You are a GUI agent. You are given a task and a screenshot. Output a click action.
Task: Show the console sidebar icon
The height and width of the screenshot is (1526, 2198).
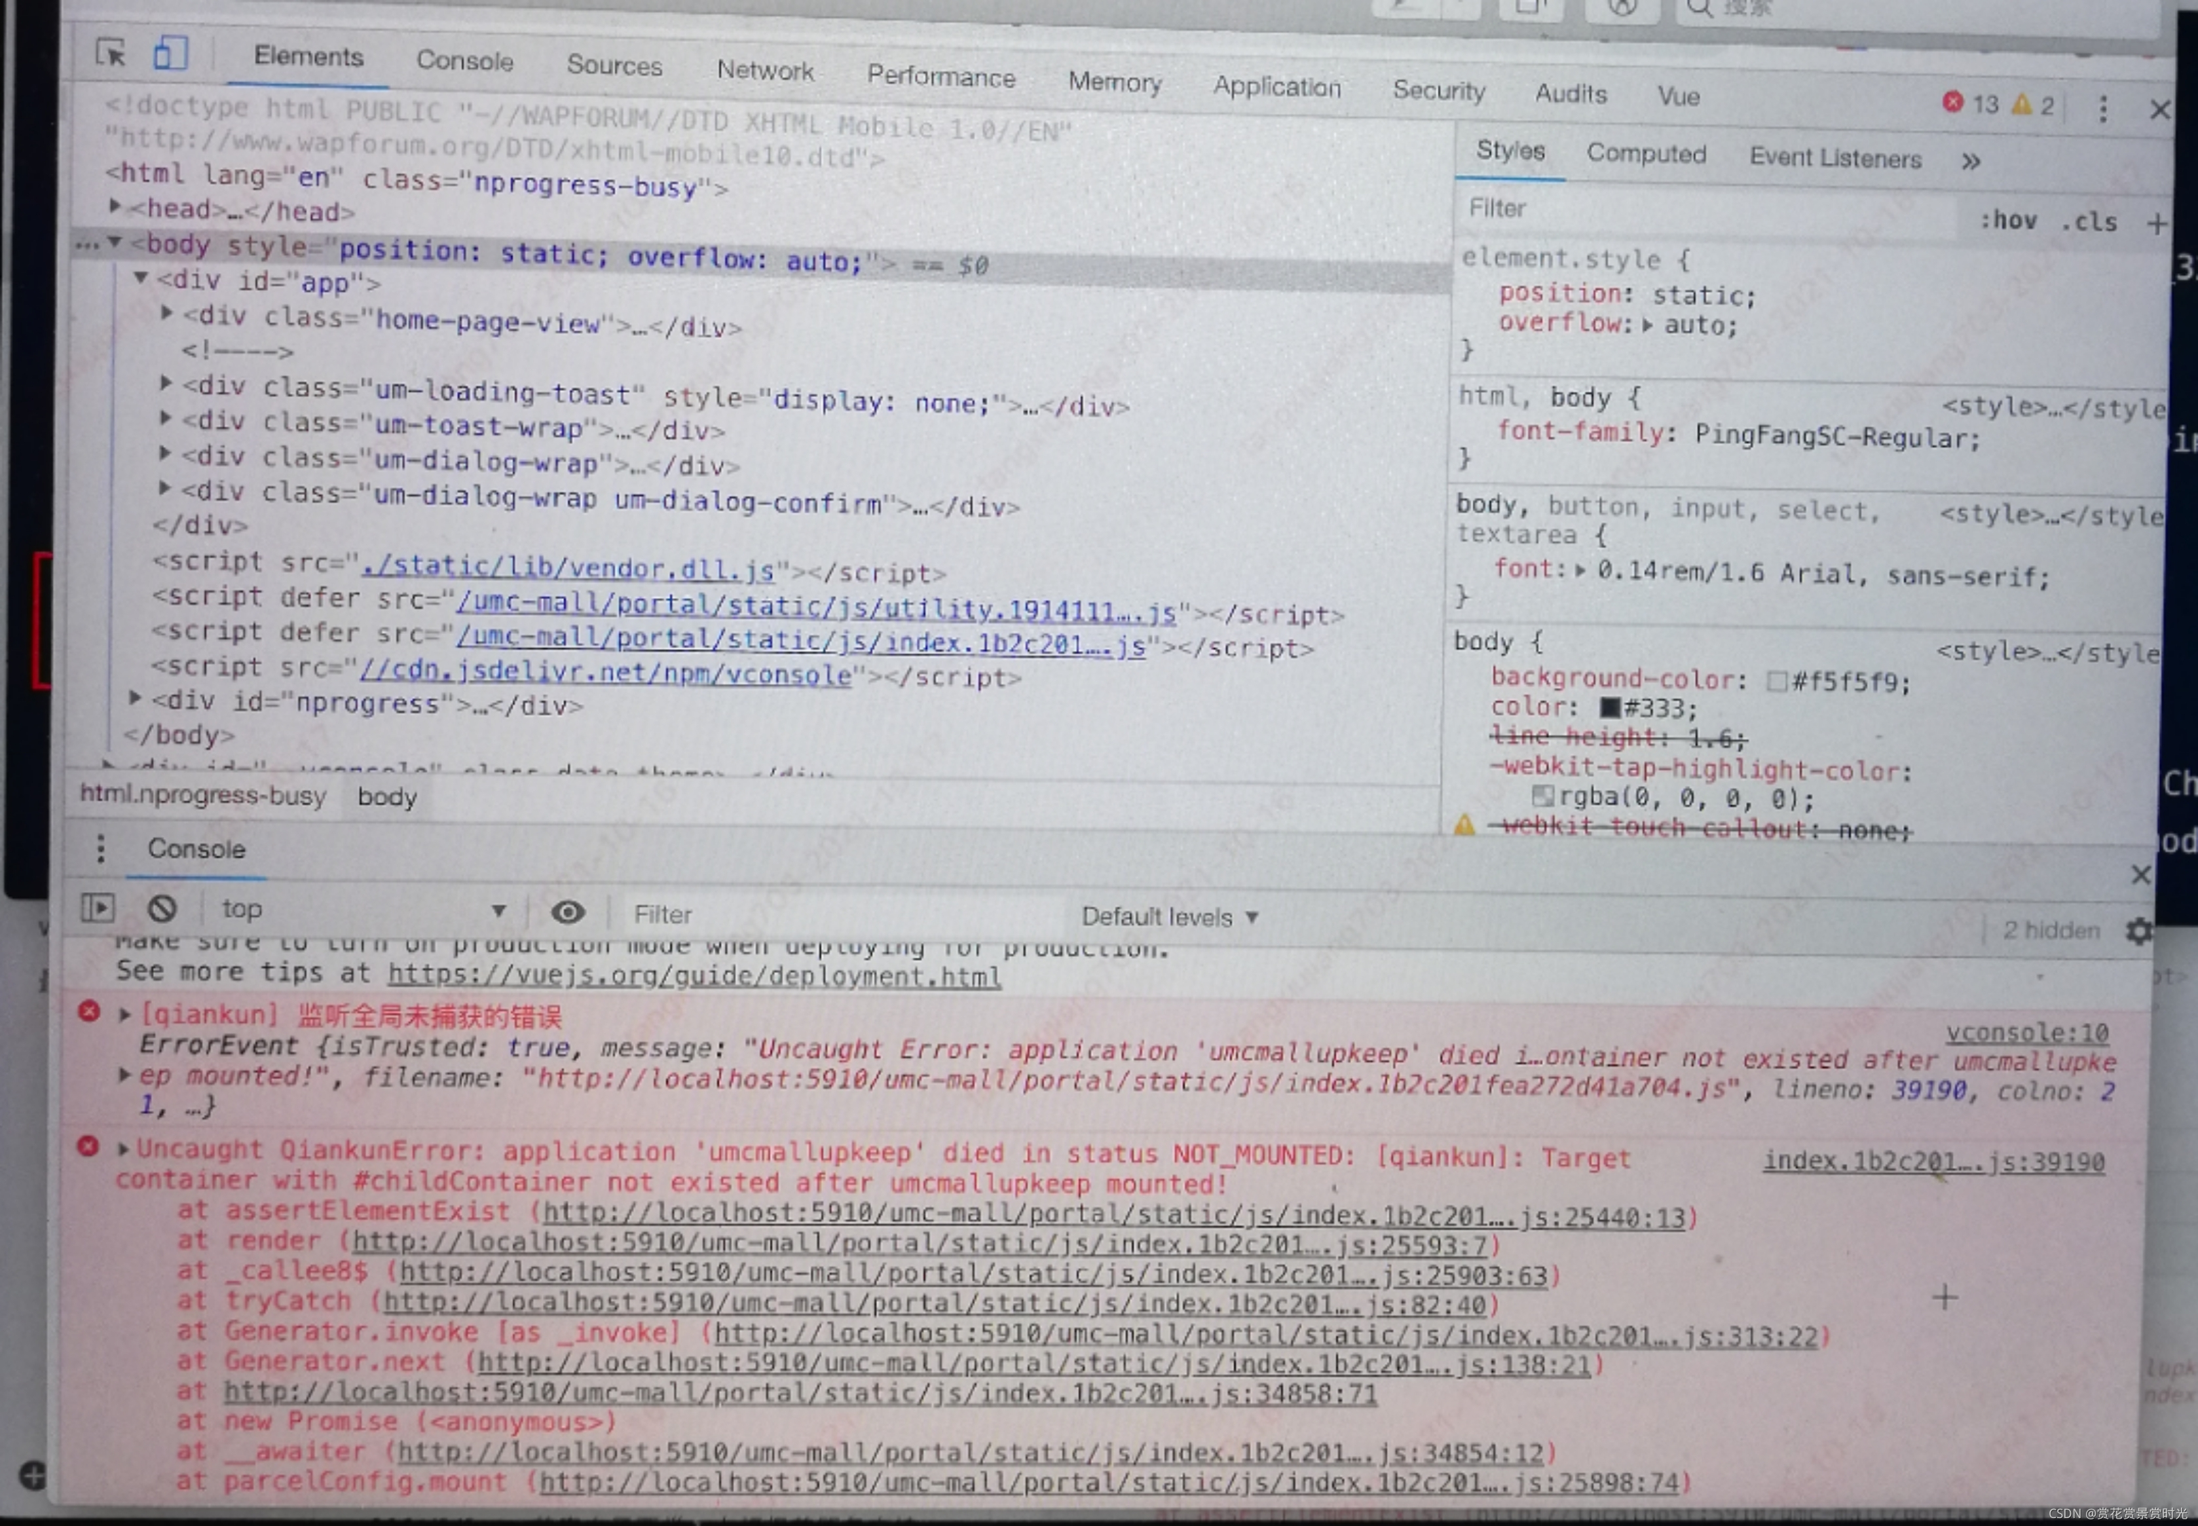[x=98, y=906]
